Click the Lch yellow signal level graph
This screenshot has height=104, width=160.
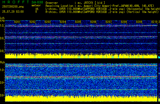click(x=81, y=56)
